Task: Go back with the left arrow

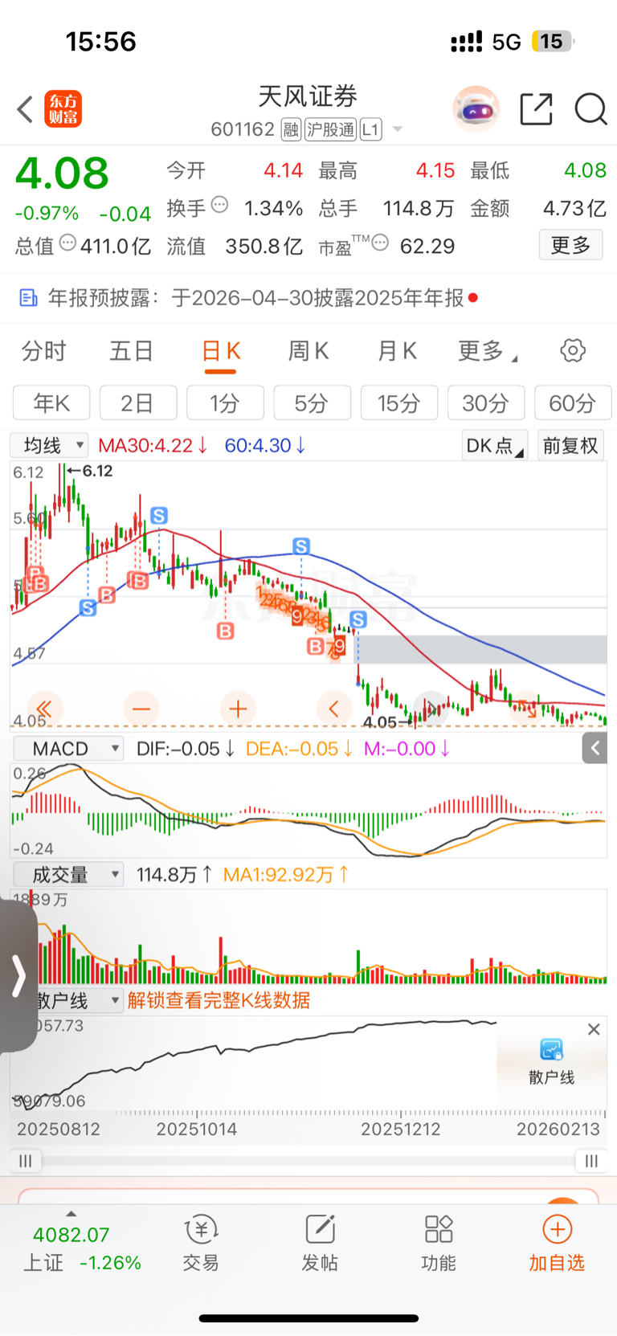Action: coord(25,109)
